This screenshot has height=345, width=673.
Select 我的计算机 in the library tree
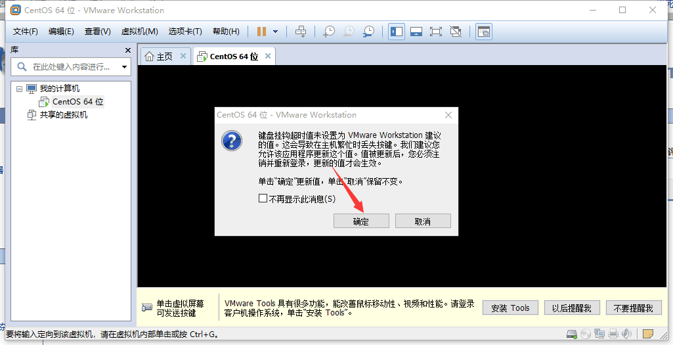click(x=60, y=89)
